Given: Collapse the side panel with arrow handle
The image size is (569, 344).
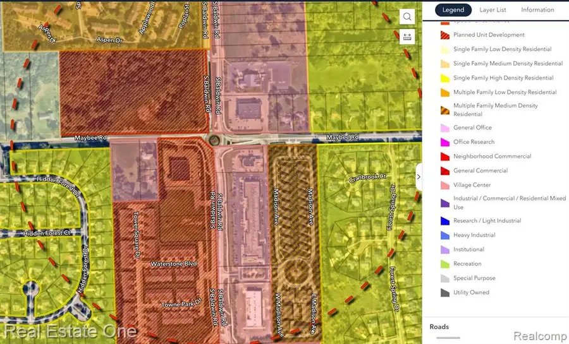Looking at the screenshot, I should tap(418, 177).
